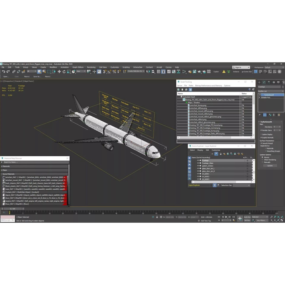The width and height of the screenshot is (285, 285).
Task: Click the Undo arrow in main toolbar
Action: (3, 72)
